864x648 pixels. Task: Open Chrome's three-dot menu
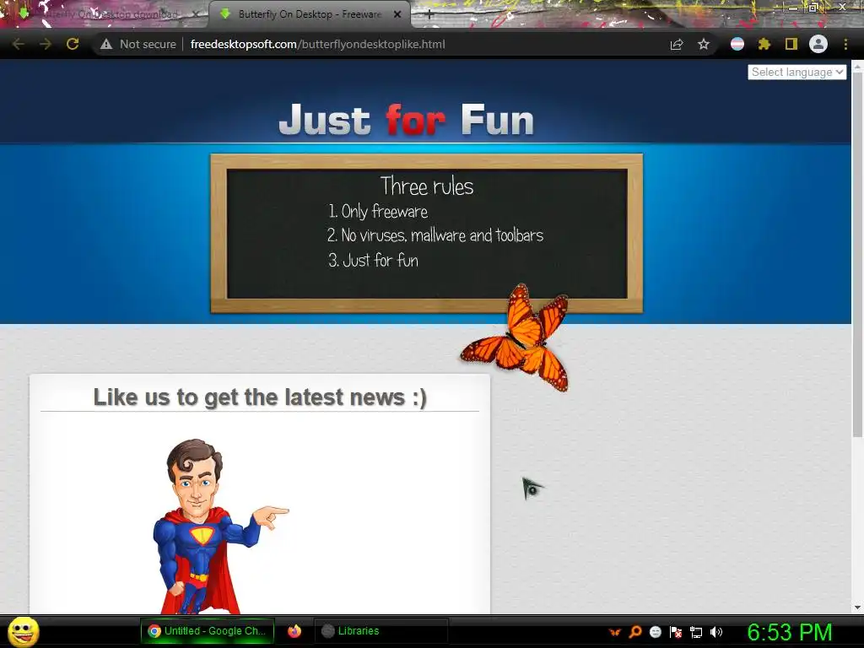pyautogui.click(x=845, y=44)
